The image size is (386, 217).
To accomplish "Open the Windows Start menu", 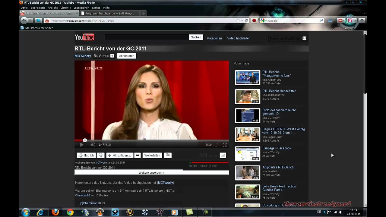I will point(26,212).
